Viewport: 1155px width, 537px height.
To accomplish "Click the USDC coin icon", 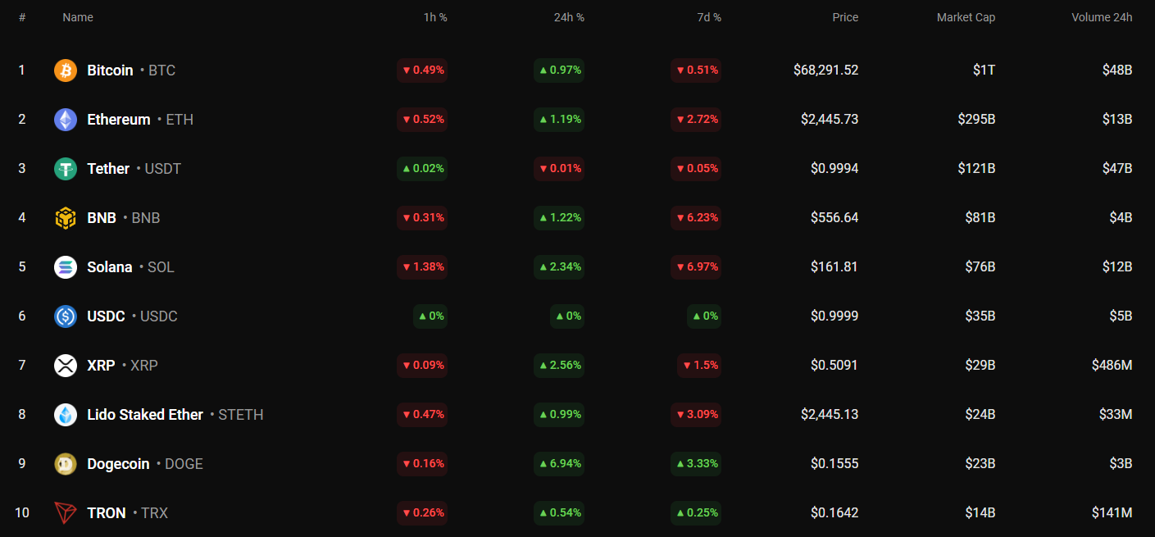I will 66,316.
